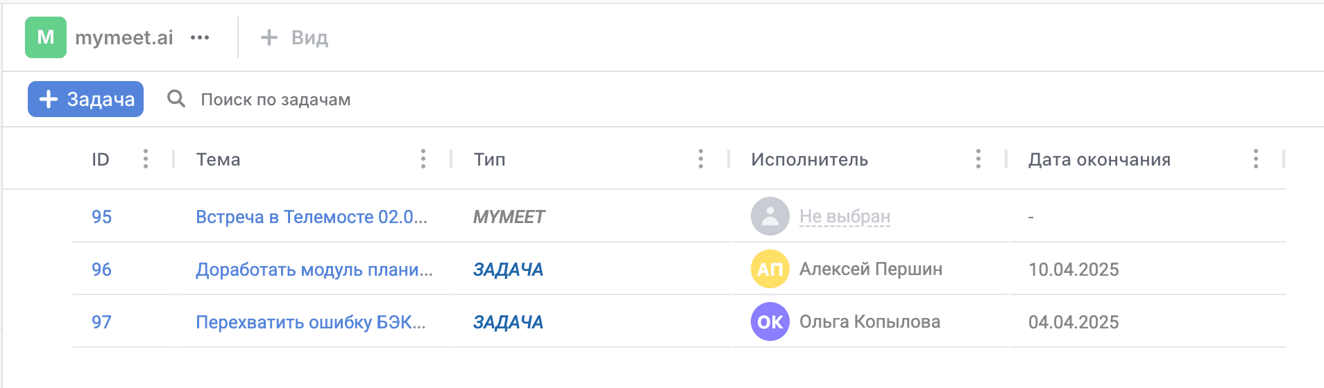Click the unassigned gray avatar icon
The image size is (1324, 388).
coord(770,216)
